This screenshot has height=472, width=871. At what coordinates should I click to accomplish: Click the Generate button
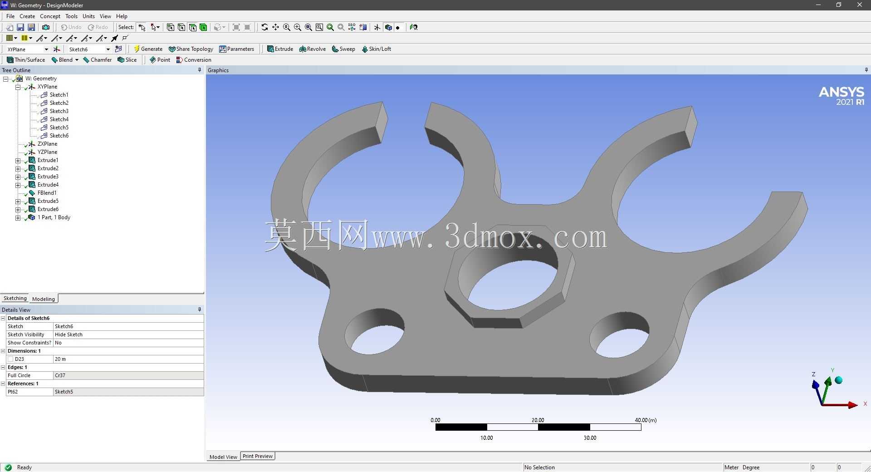[148, 49]
